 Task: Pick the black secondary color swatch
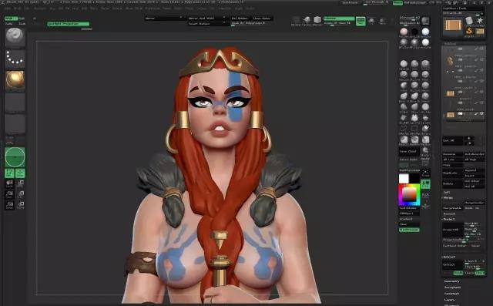(414, 178)
